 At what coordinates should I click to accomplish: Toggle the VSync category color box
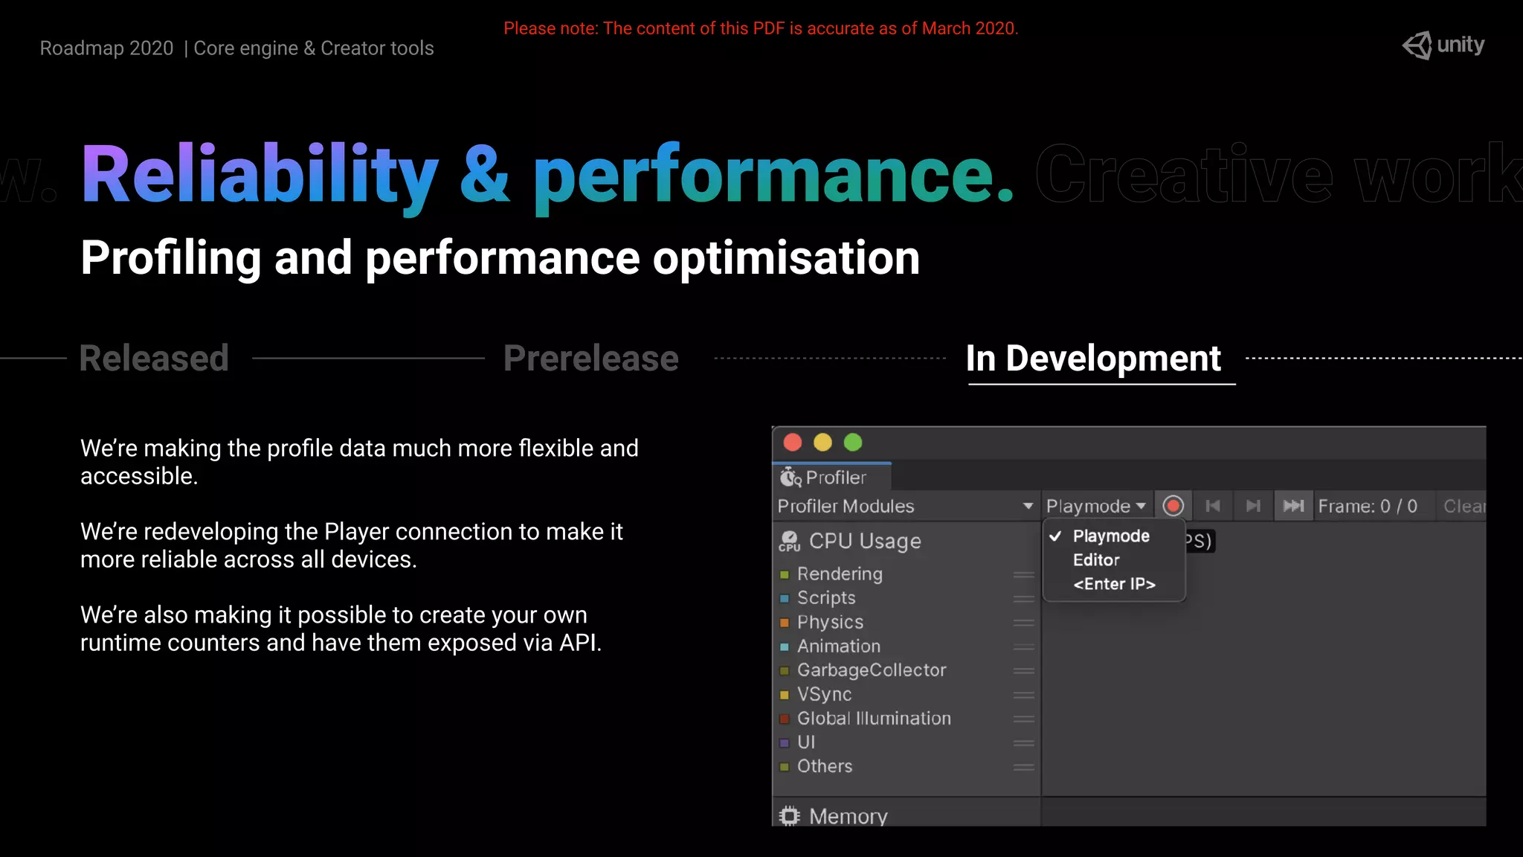(784, 695)
